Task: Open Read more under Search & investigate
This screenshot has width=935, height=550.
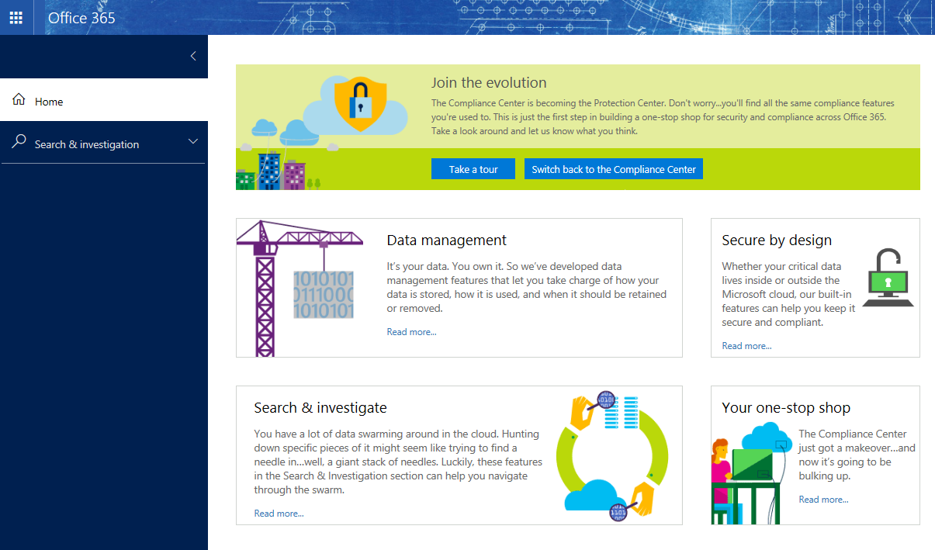Action: tap(279, 513)
